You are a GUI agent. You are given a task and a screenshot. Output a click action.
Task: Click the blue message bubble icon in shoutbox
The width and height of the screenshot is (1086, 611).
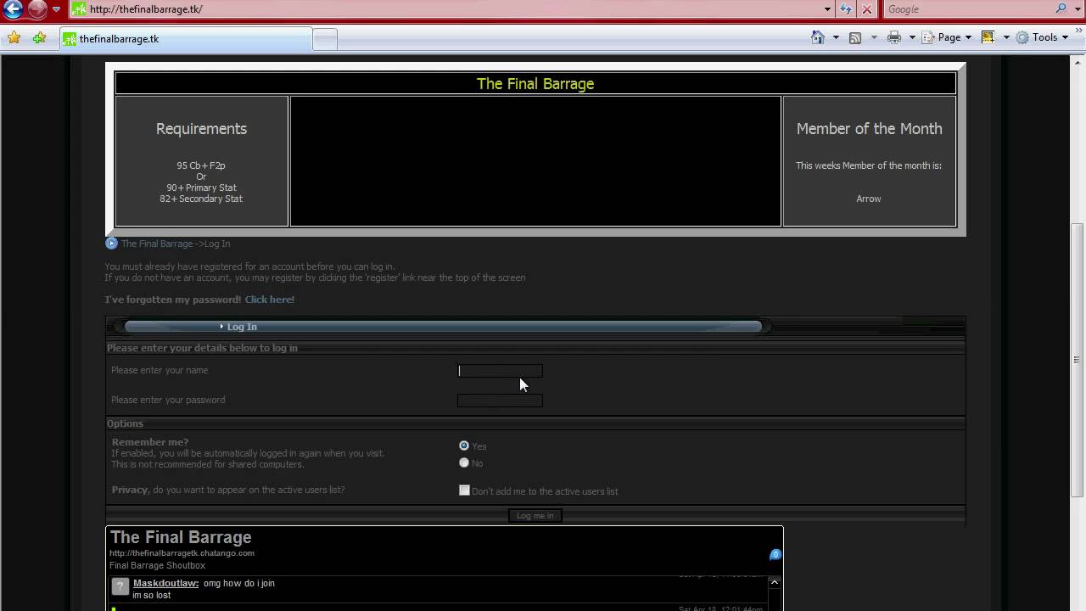tap(775, 555)
